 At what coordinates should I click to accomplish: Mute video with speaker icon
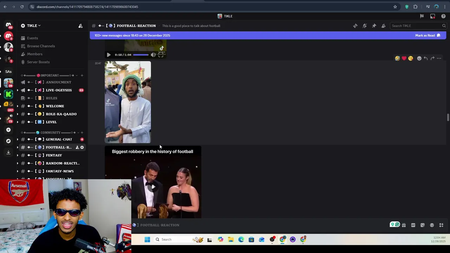click(x=153, y=55)
